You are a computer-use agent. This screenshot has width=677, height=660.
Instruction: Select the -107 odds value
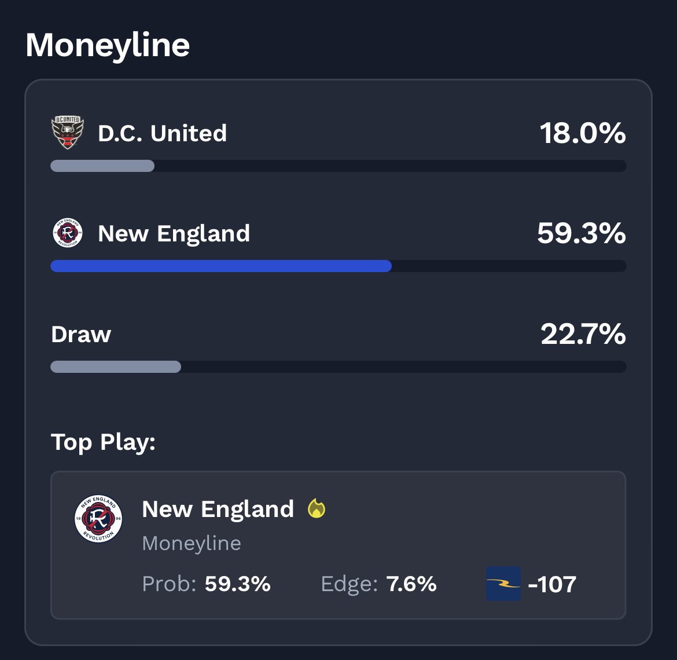pyautogui.click(x=552, y=584)
